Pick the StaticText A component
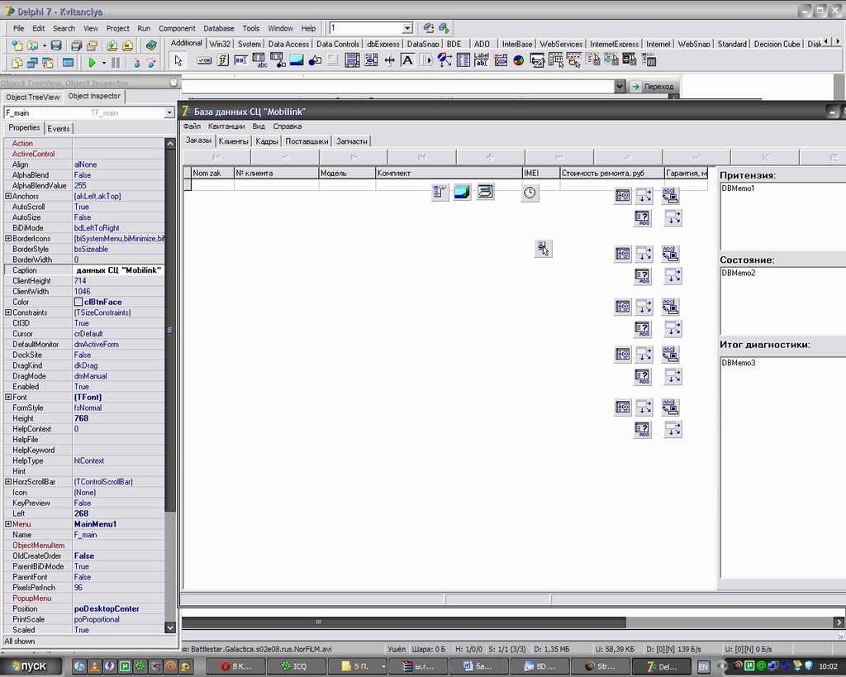 [407, 60]
